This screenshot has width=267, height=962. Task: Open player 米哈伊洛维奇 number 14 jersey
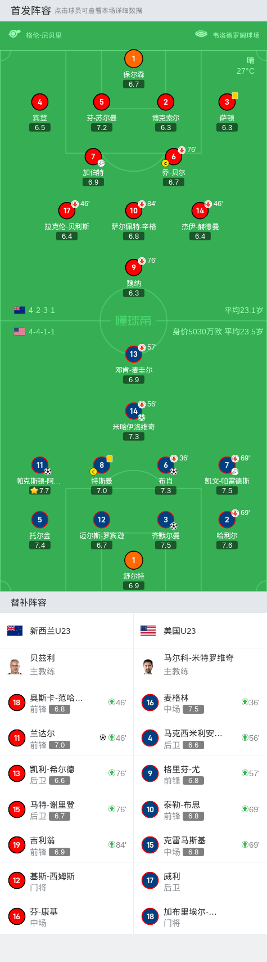tap(133, 411)
